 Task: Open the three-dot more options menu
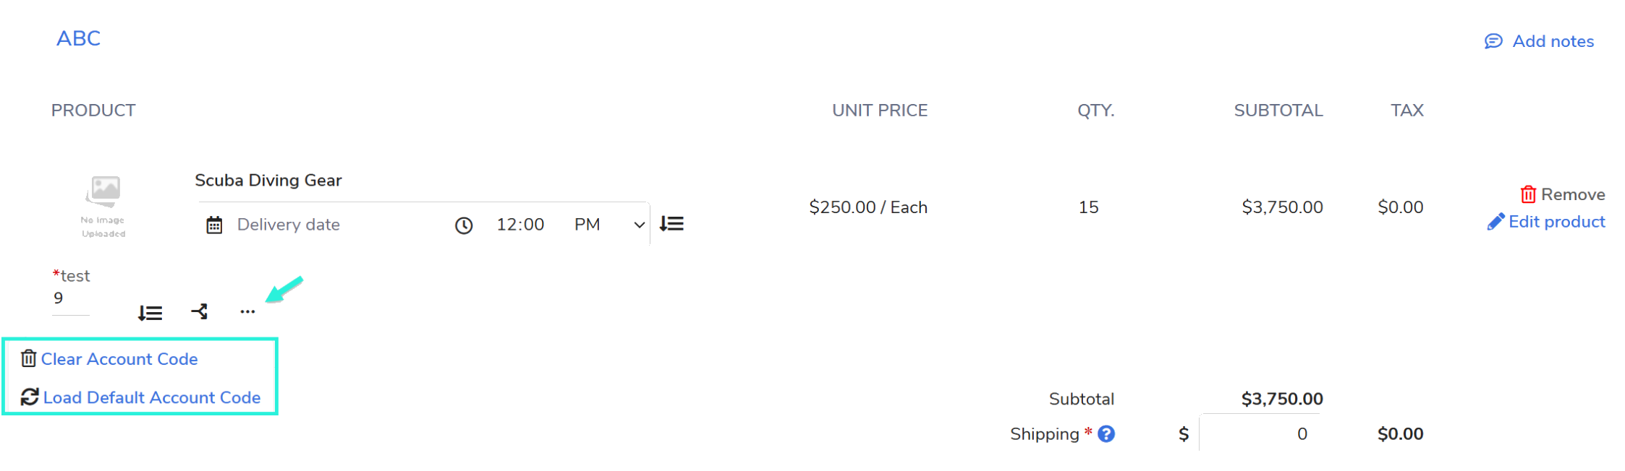coord(247,312)
